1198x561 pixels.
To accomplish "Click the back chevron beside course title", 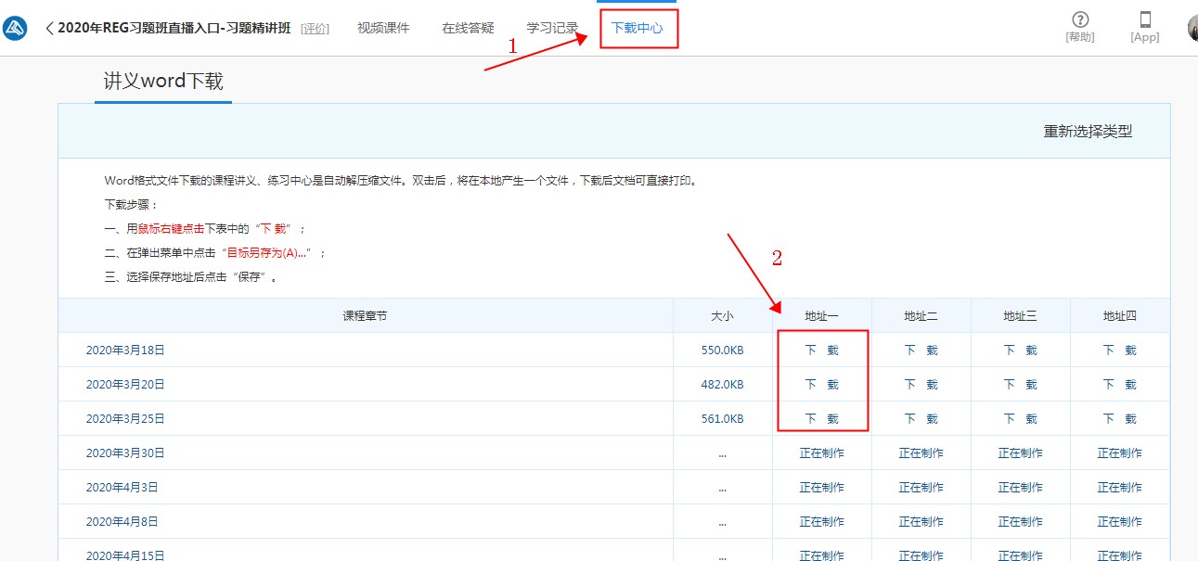I will click(49, 29).
